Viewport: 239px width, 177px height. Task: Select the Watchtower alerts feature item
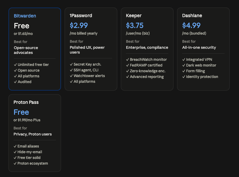coord(87,76)
